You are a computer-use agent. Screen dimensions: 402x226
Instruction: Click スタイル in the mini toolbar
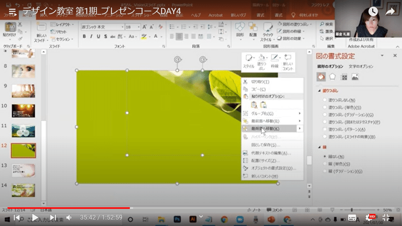[249, 61]
